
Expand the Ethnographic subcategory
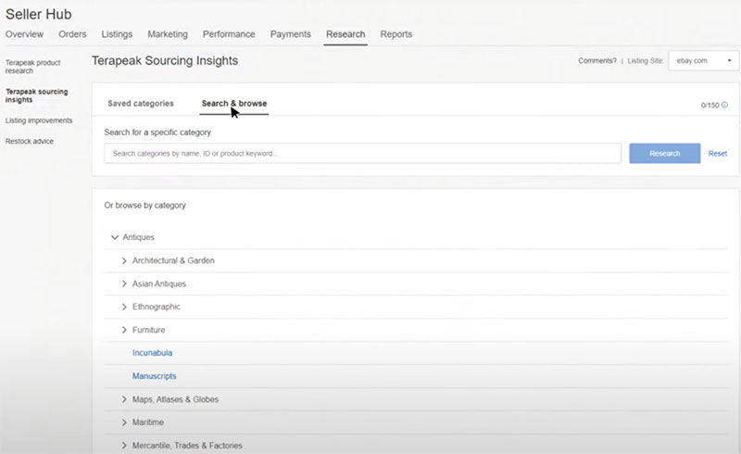(x=124, y=307)
